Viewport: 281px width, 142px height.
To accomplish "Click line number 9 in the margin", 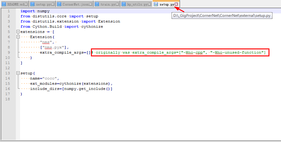I will [9, 52].
